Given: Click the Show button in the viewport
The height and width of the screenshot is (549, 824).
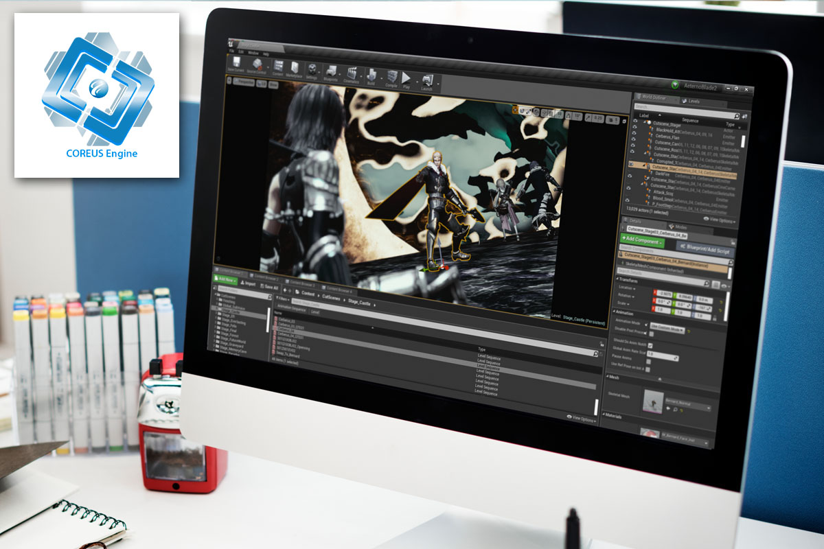Looking at the screenshot, I should pyautogui.click(x=273, y=84).
